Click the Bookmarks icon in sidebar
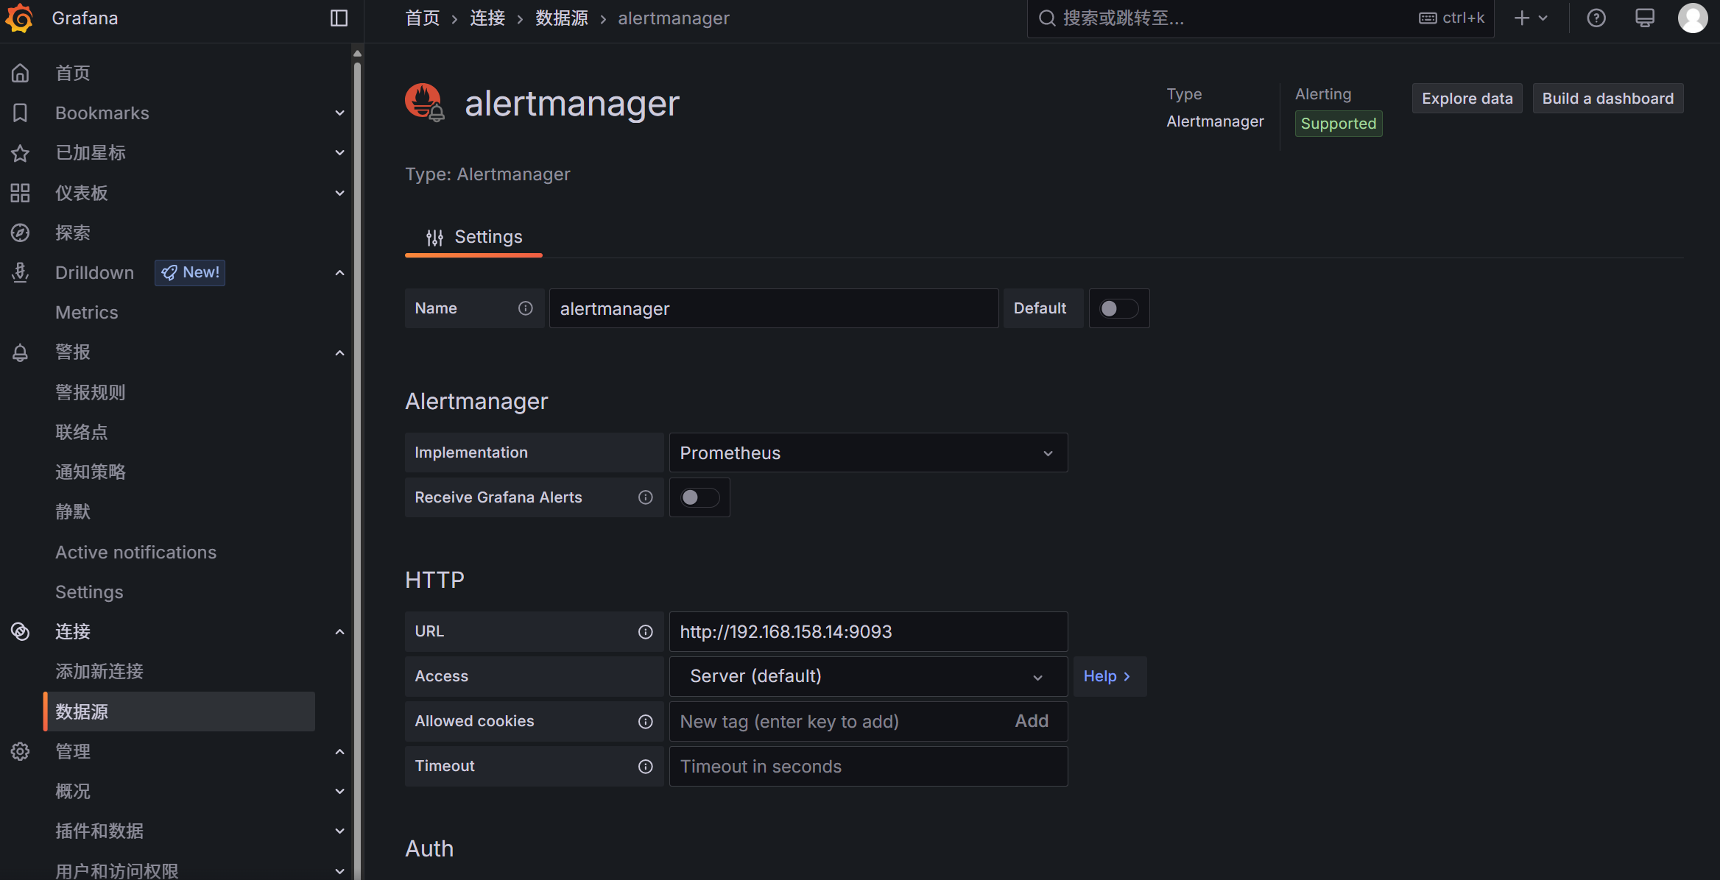This screenshot has height=880, width=1720. tap(20, 113)
